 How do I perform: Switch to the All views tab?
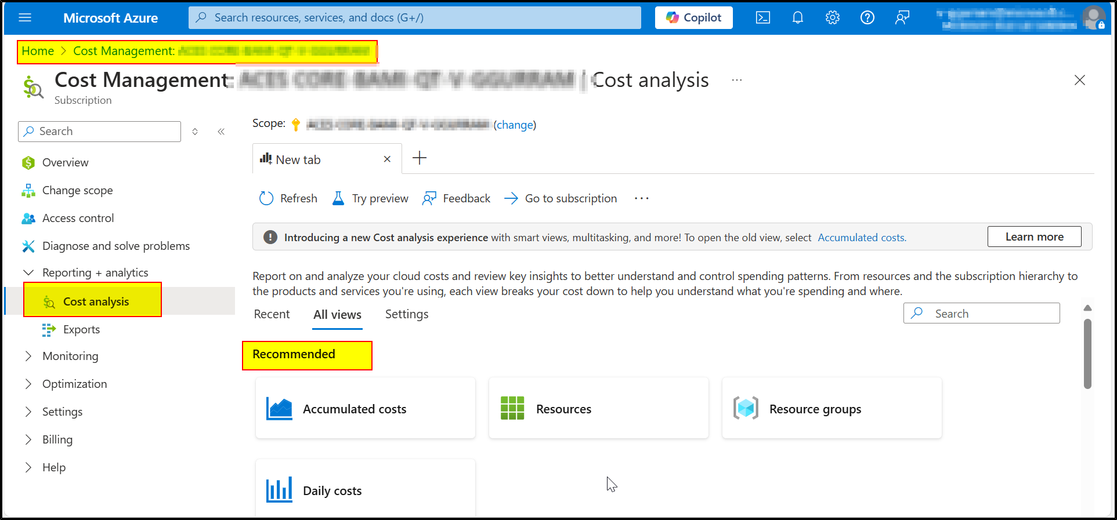(337, 315)
